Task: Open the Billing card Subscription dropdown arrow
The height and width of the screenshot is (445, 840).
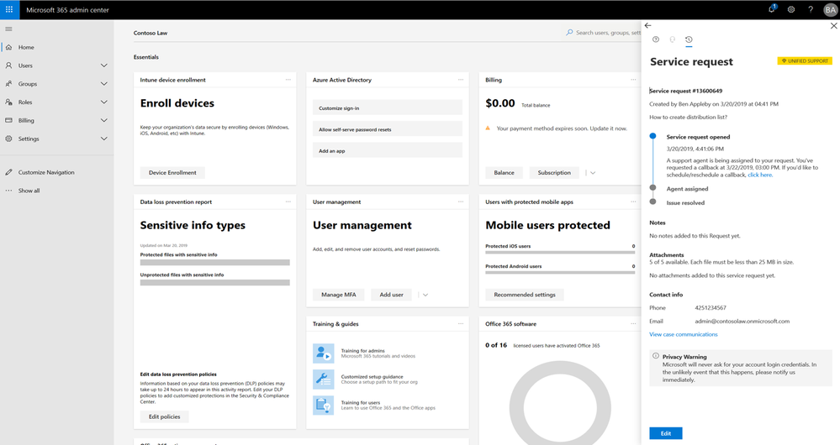Action: (593, 173)
